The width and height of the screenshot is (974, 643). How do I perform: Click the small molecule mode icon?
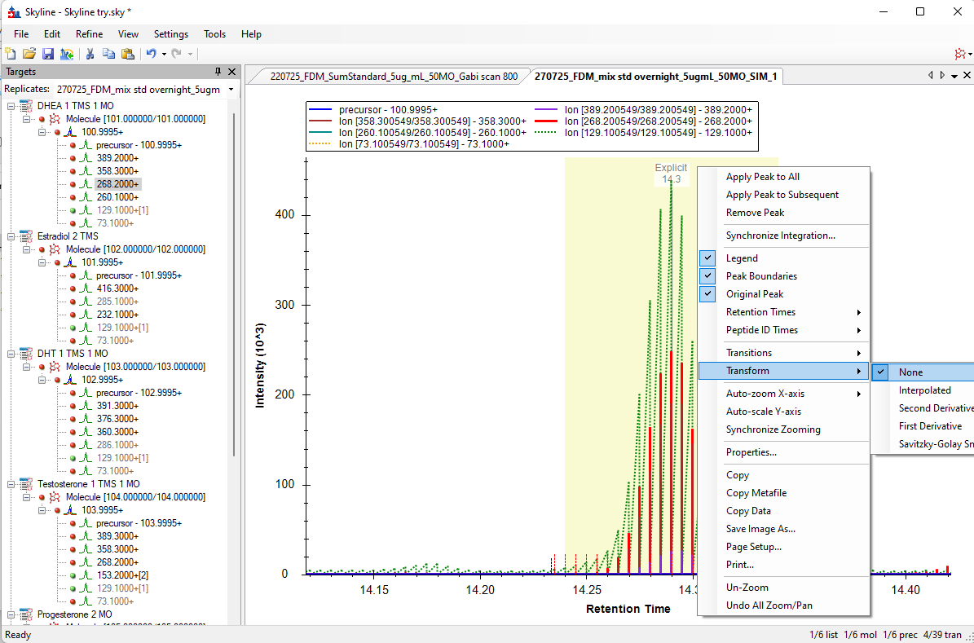(960, 54)
